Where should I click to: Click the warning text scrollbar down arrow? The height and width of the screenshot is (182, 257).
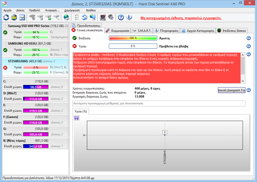243,81
